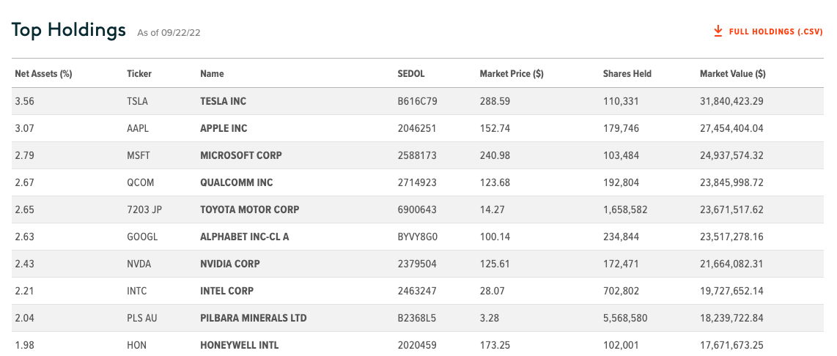Click Toyota's market price 14.27
Viewport: 837px width, 356px height.
point(492,209)
